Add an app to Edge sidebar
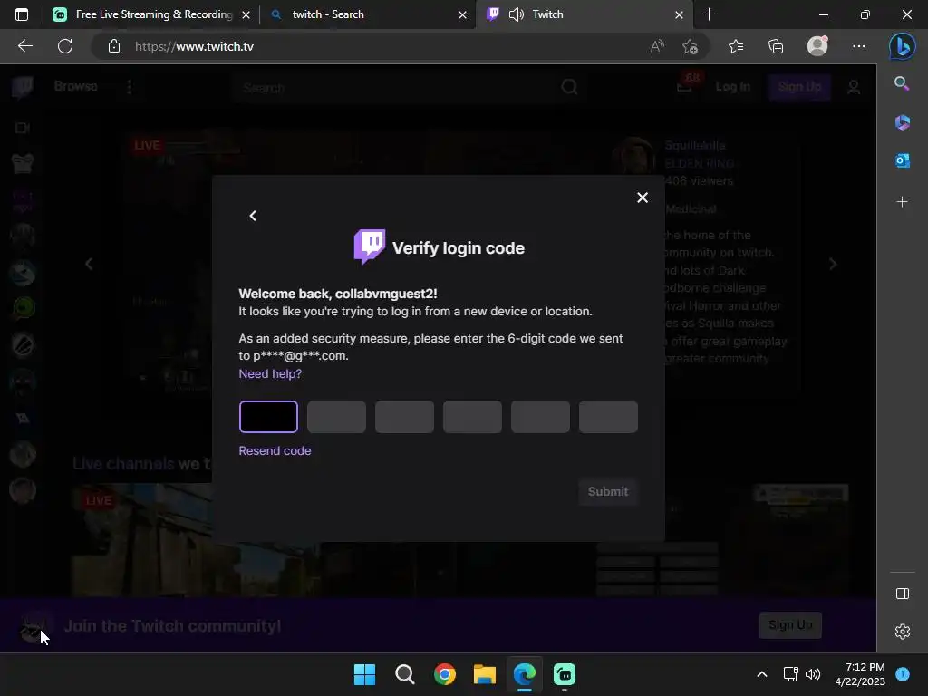 coord(902,202)
